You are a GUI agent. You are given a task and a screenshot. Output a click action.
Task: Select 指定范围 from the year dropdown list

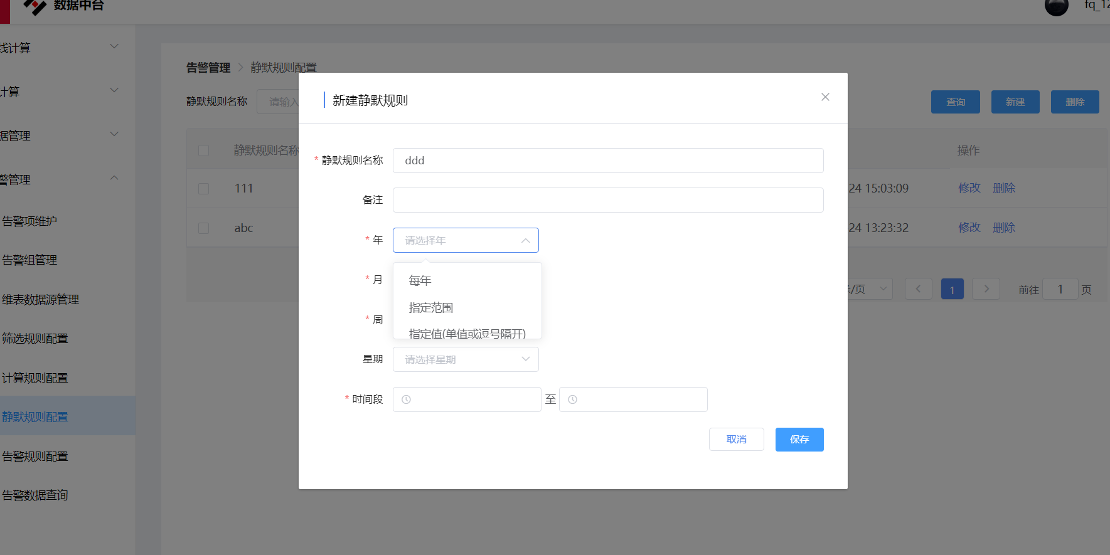467,307
